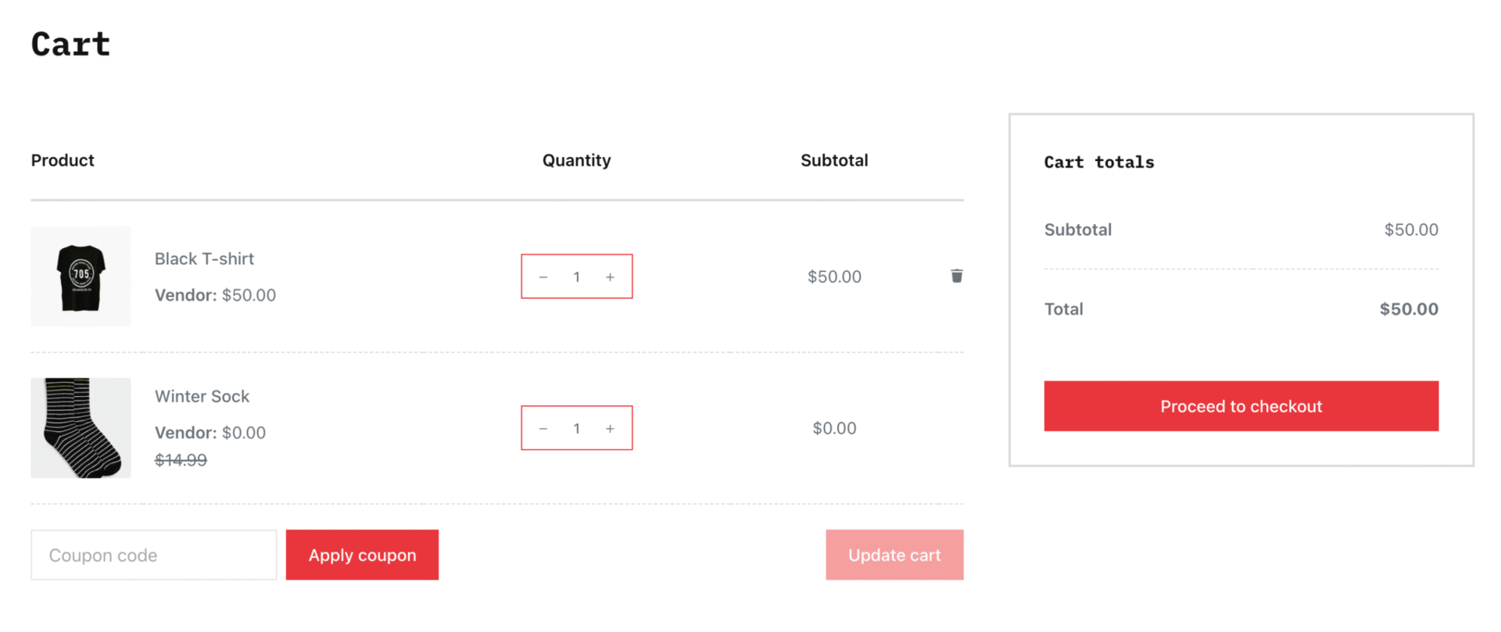
Task: Select the Winter Sock product name
Action: [x=202, y=396]
